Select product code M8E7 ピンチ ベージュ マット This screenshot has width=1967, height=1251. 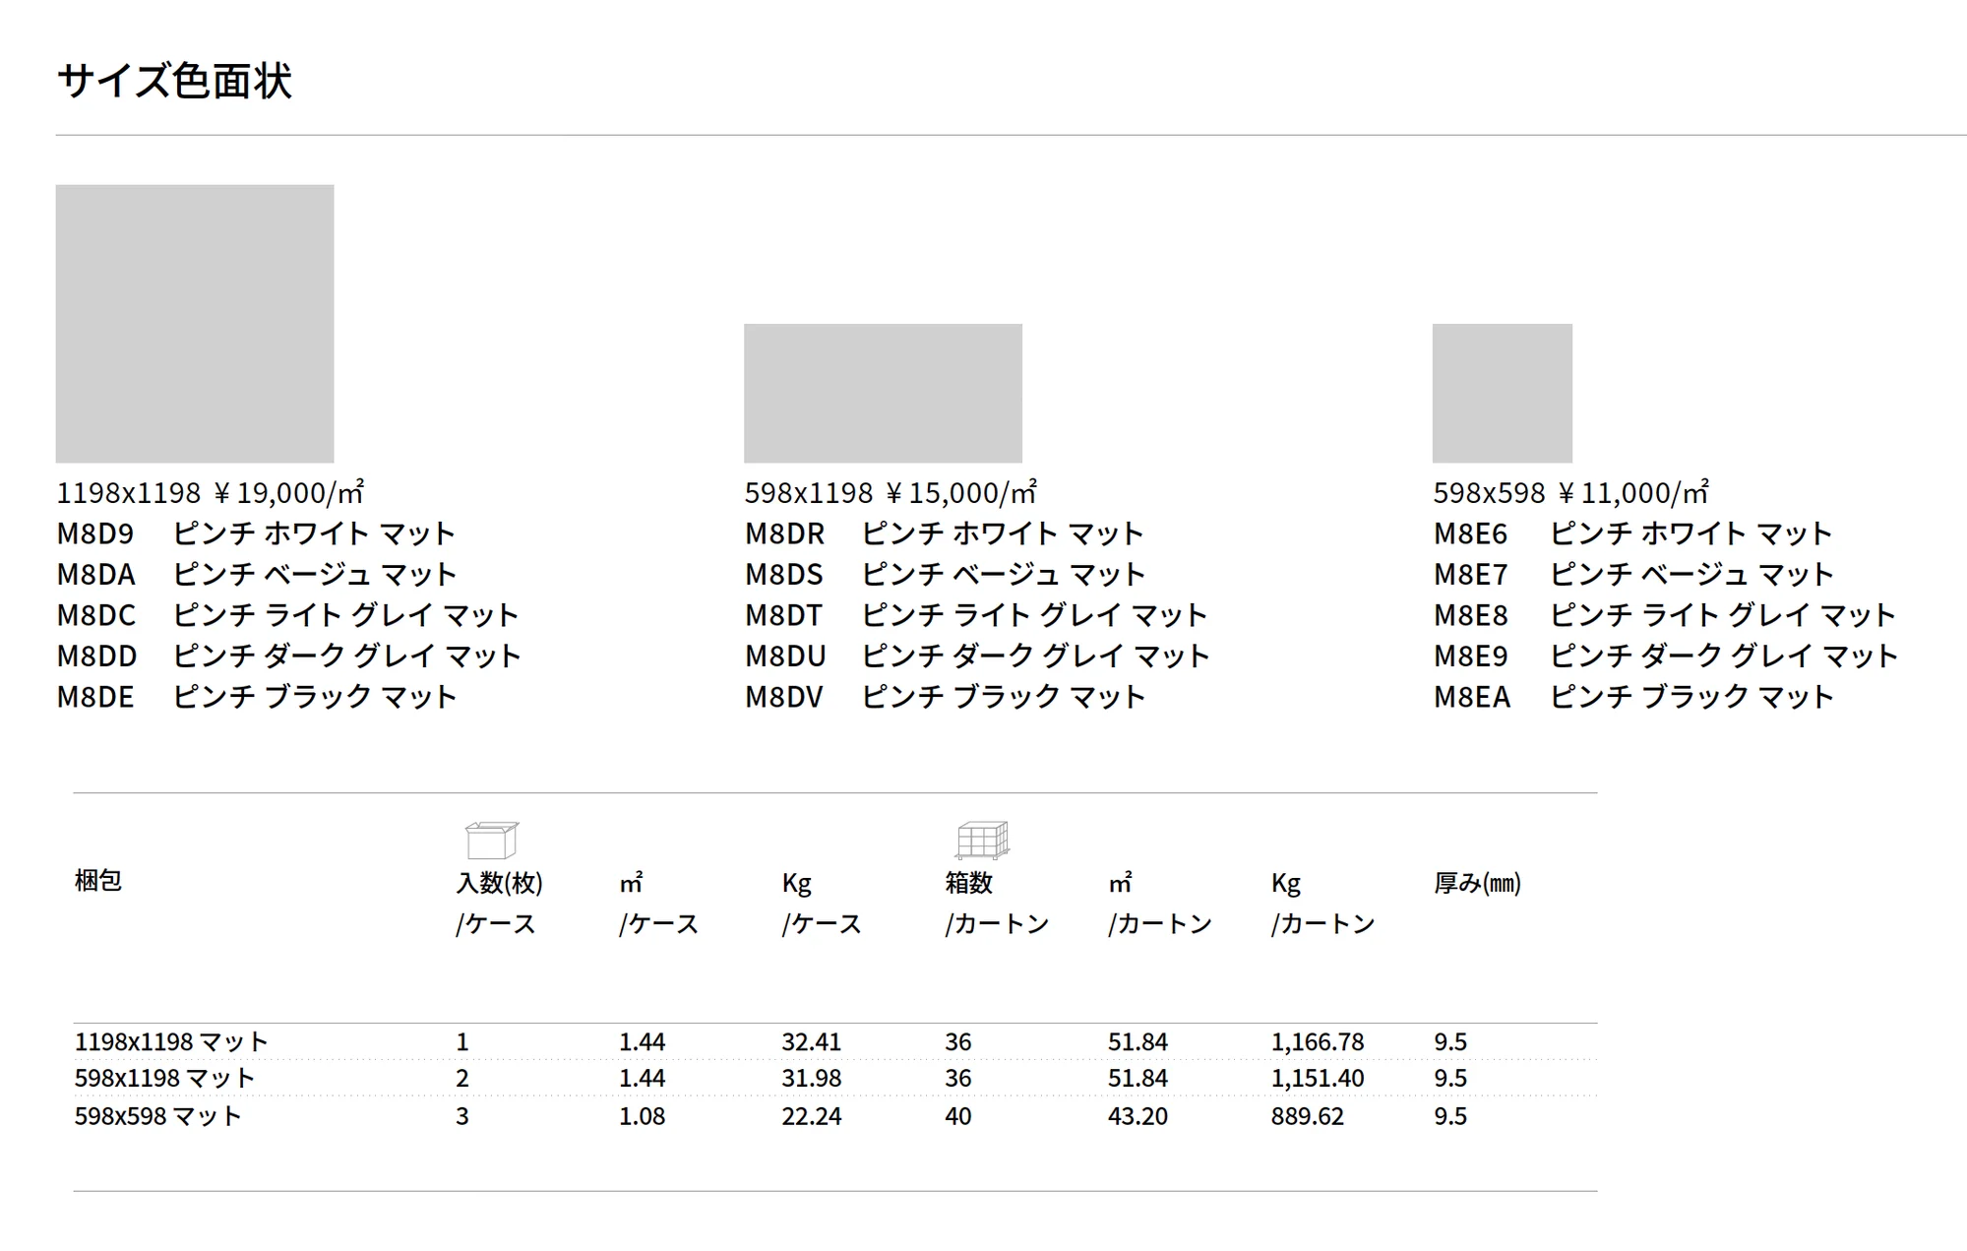(1634, 574)
